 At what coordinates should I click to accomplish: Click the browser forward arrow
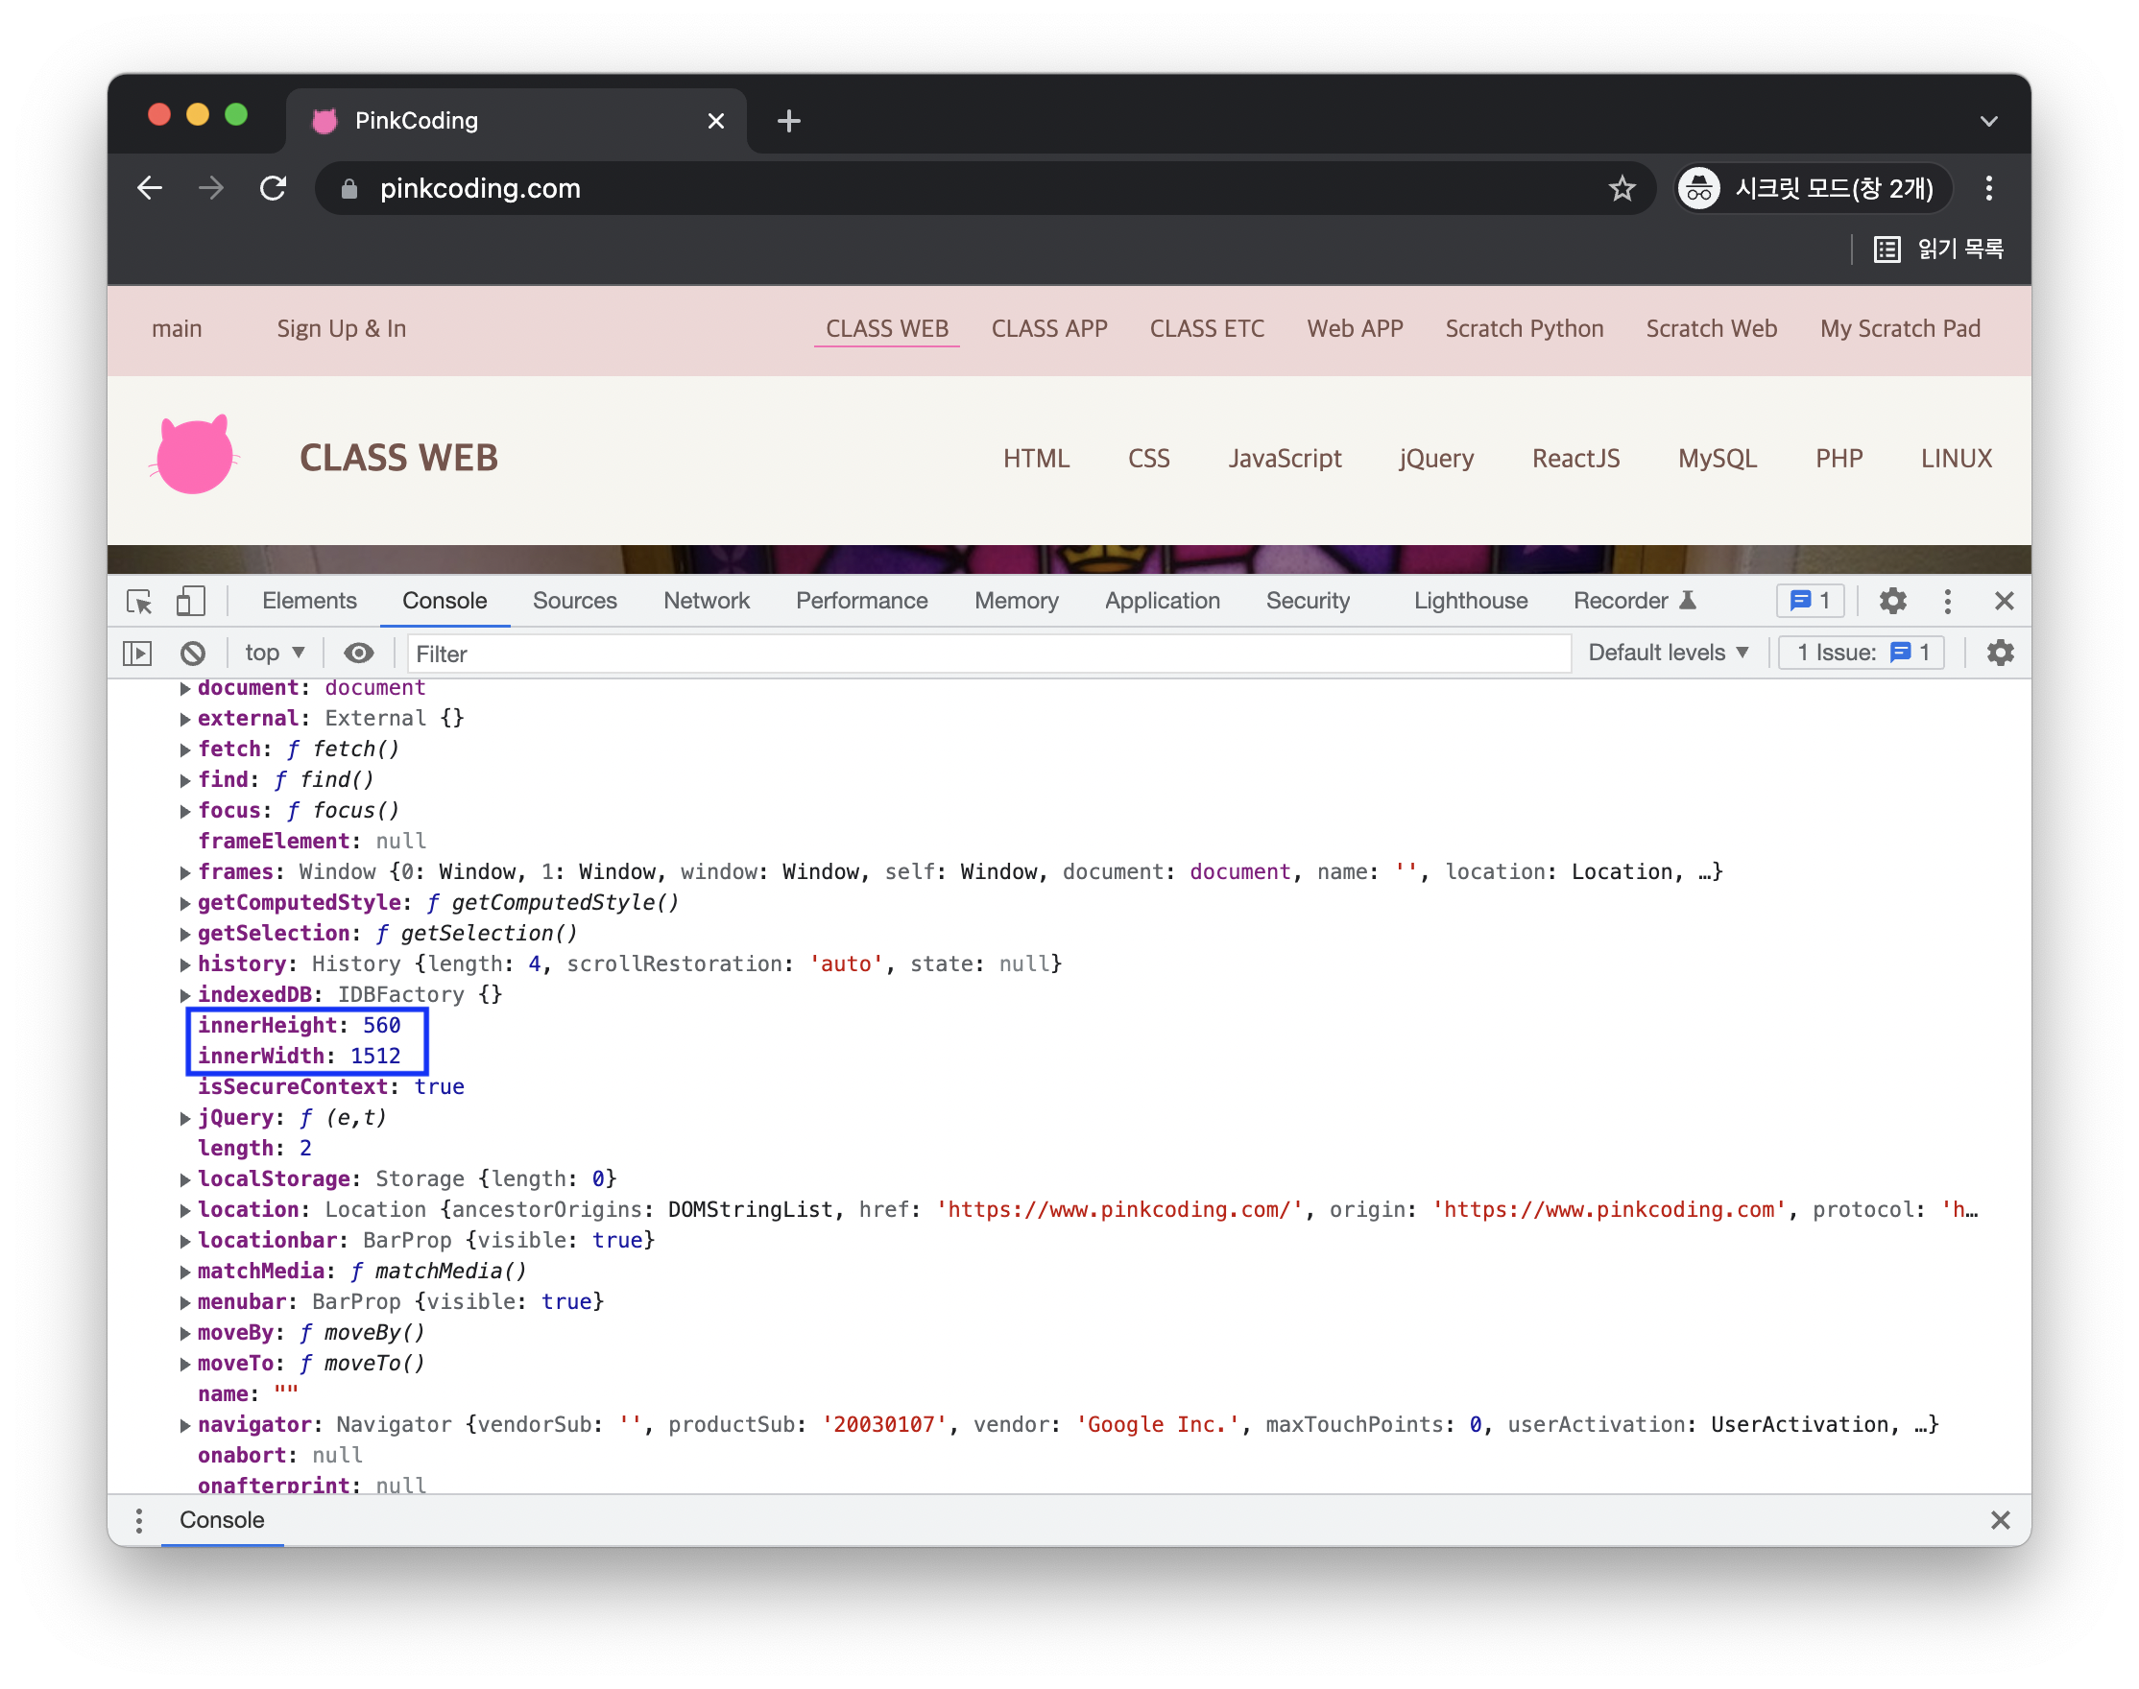click(x=211, y=188)
